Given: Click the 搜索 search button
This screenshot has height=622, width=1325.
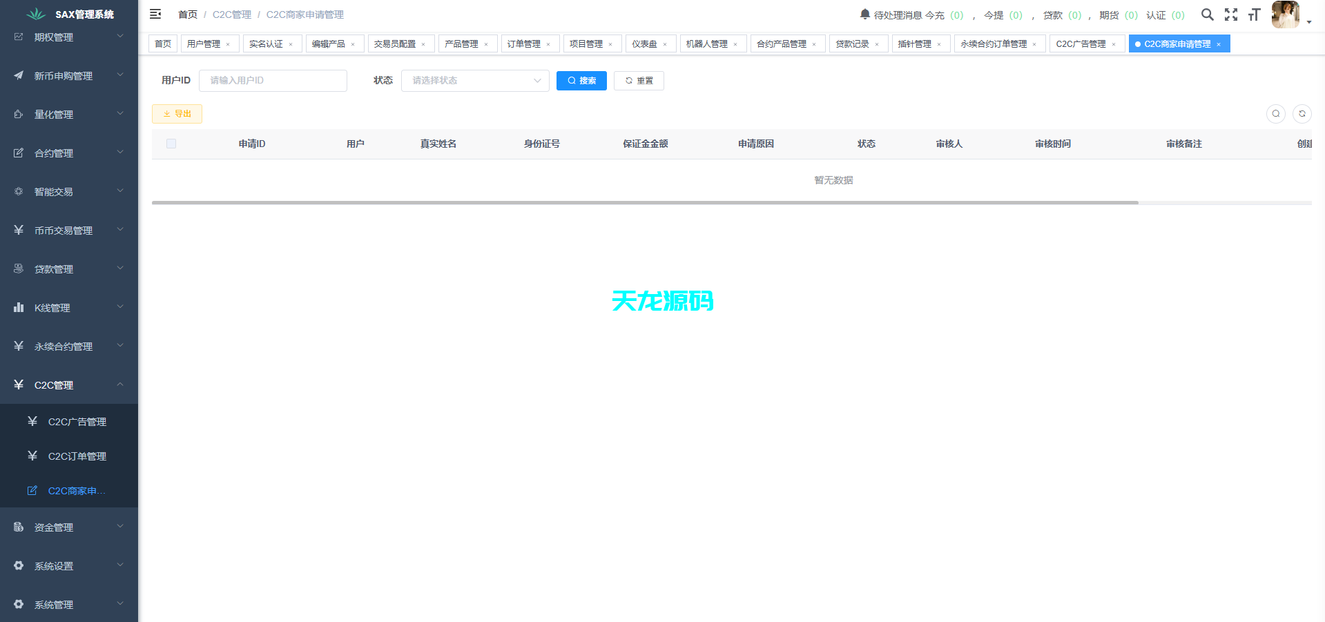Looking at the screenshot, I should (581, 80).
